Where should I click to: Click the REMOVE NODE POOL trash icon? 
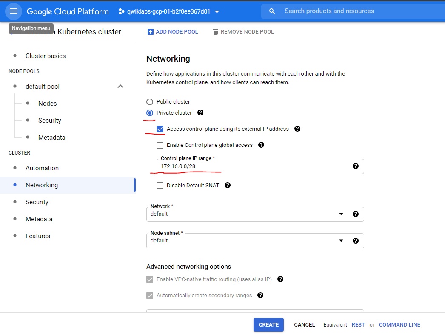(x=215, y=32)
